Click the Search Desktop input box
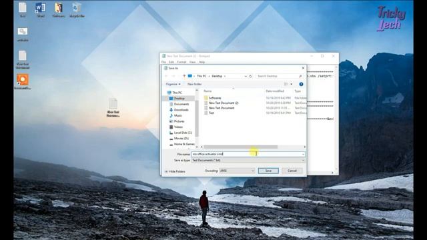Image resolution: width=427 pixels, height=240 pixels. pyautogui.click(x=280, y=76)
